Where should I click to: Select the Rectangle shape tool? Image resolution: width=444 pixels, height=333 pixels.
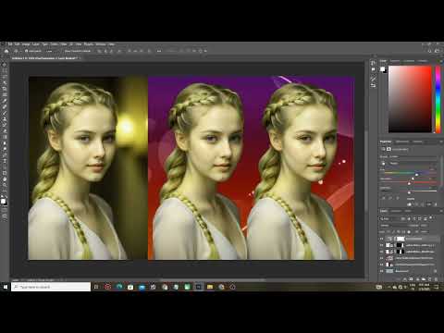[x=5, y=173]
